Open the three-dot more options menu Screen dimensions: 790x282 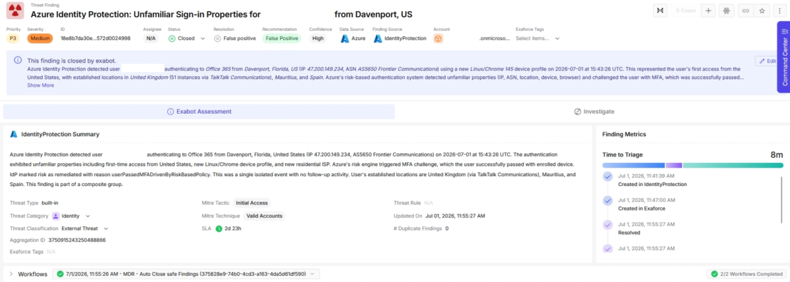779,11
